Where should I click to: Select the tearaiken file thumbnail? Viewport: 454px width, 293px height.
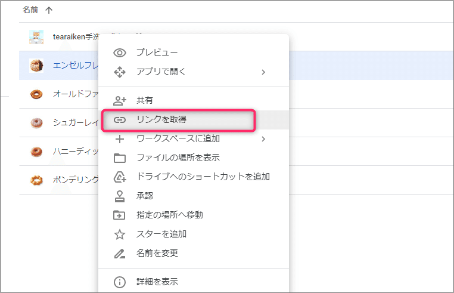(x=36, y=37)
